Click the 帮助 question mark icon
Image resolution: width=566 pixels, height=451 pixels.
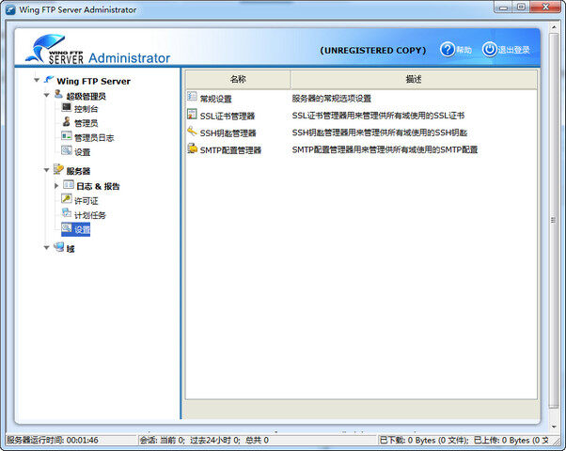pyautogui.click(x=448, y=50)
